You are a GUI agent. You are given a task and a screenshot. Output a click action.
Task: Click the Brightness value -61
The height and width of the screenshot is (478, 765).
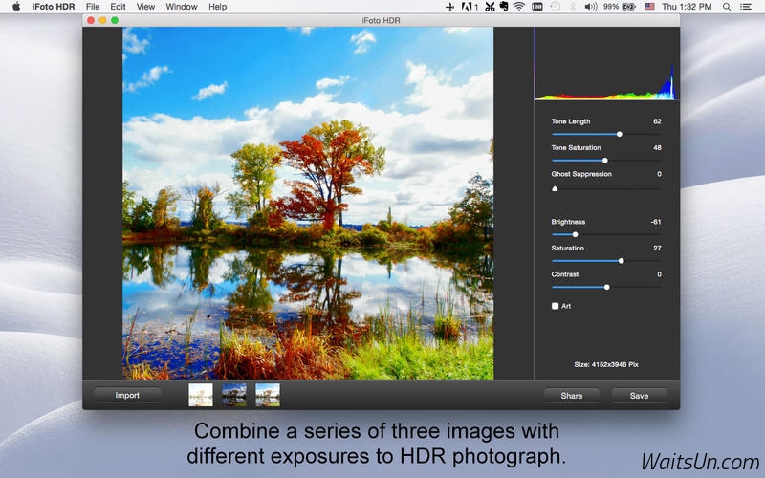click(656, 222)
